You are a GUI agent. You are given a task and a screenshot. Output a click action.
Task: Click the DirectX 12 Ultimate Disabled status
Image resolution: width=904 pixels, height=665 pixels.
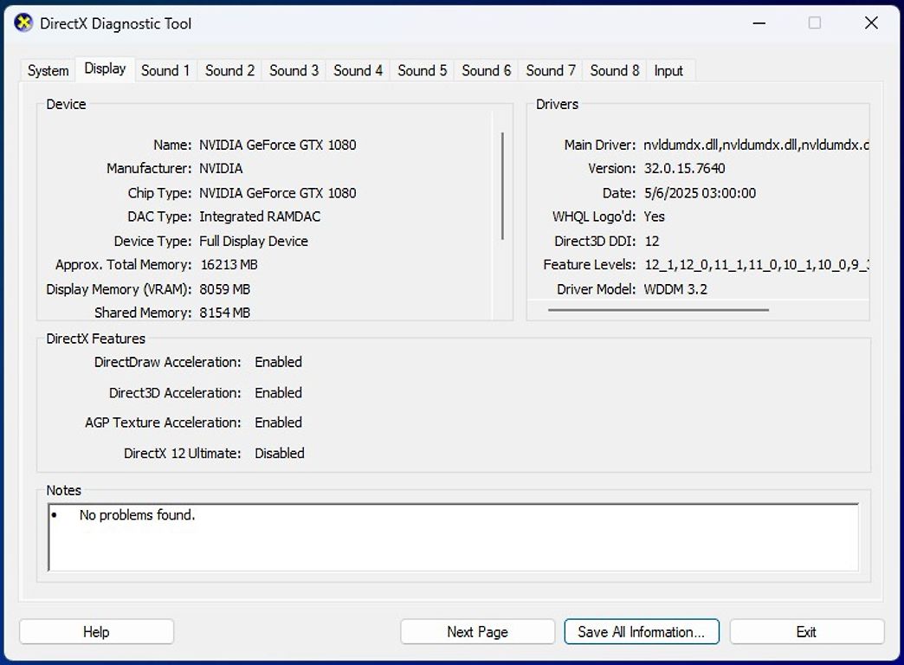[x=280, y=454]
